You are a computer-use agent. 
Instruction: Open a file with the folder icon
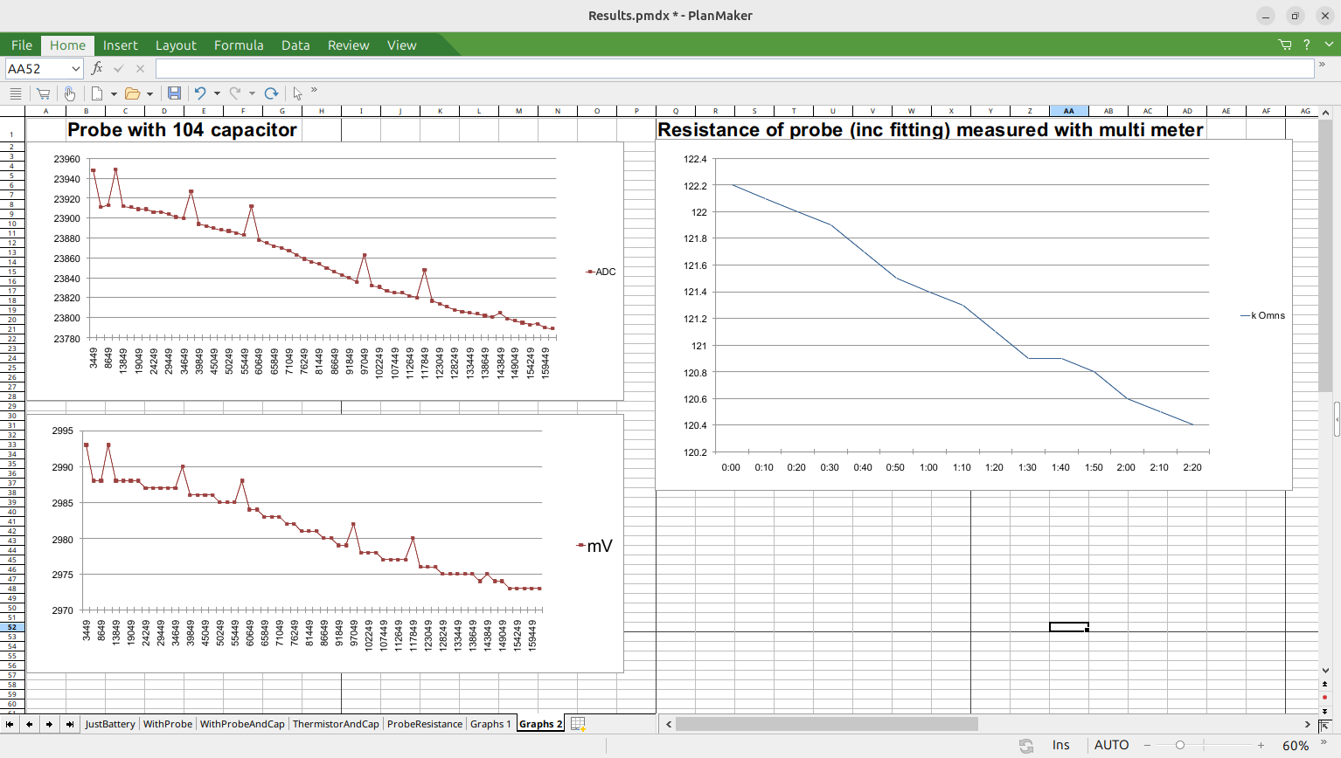[x=132, y=93]
